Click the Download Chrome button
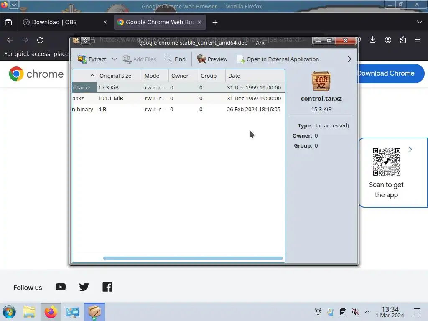 click(x=391, y=74)
